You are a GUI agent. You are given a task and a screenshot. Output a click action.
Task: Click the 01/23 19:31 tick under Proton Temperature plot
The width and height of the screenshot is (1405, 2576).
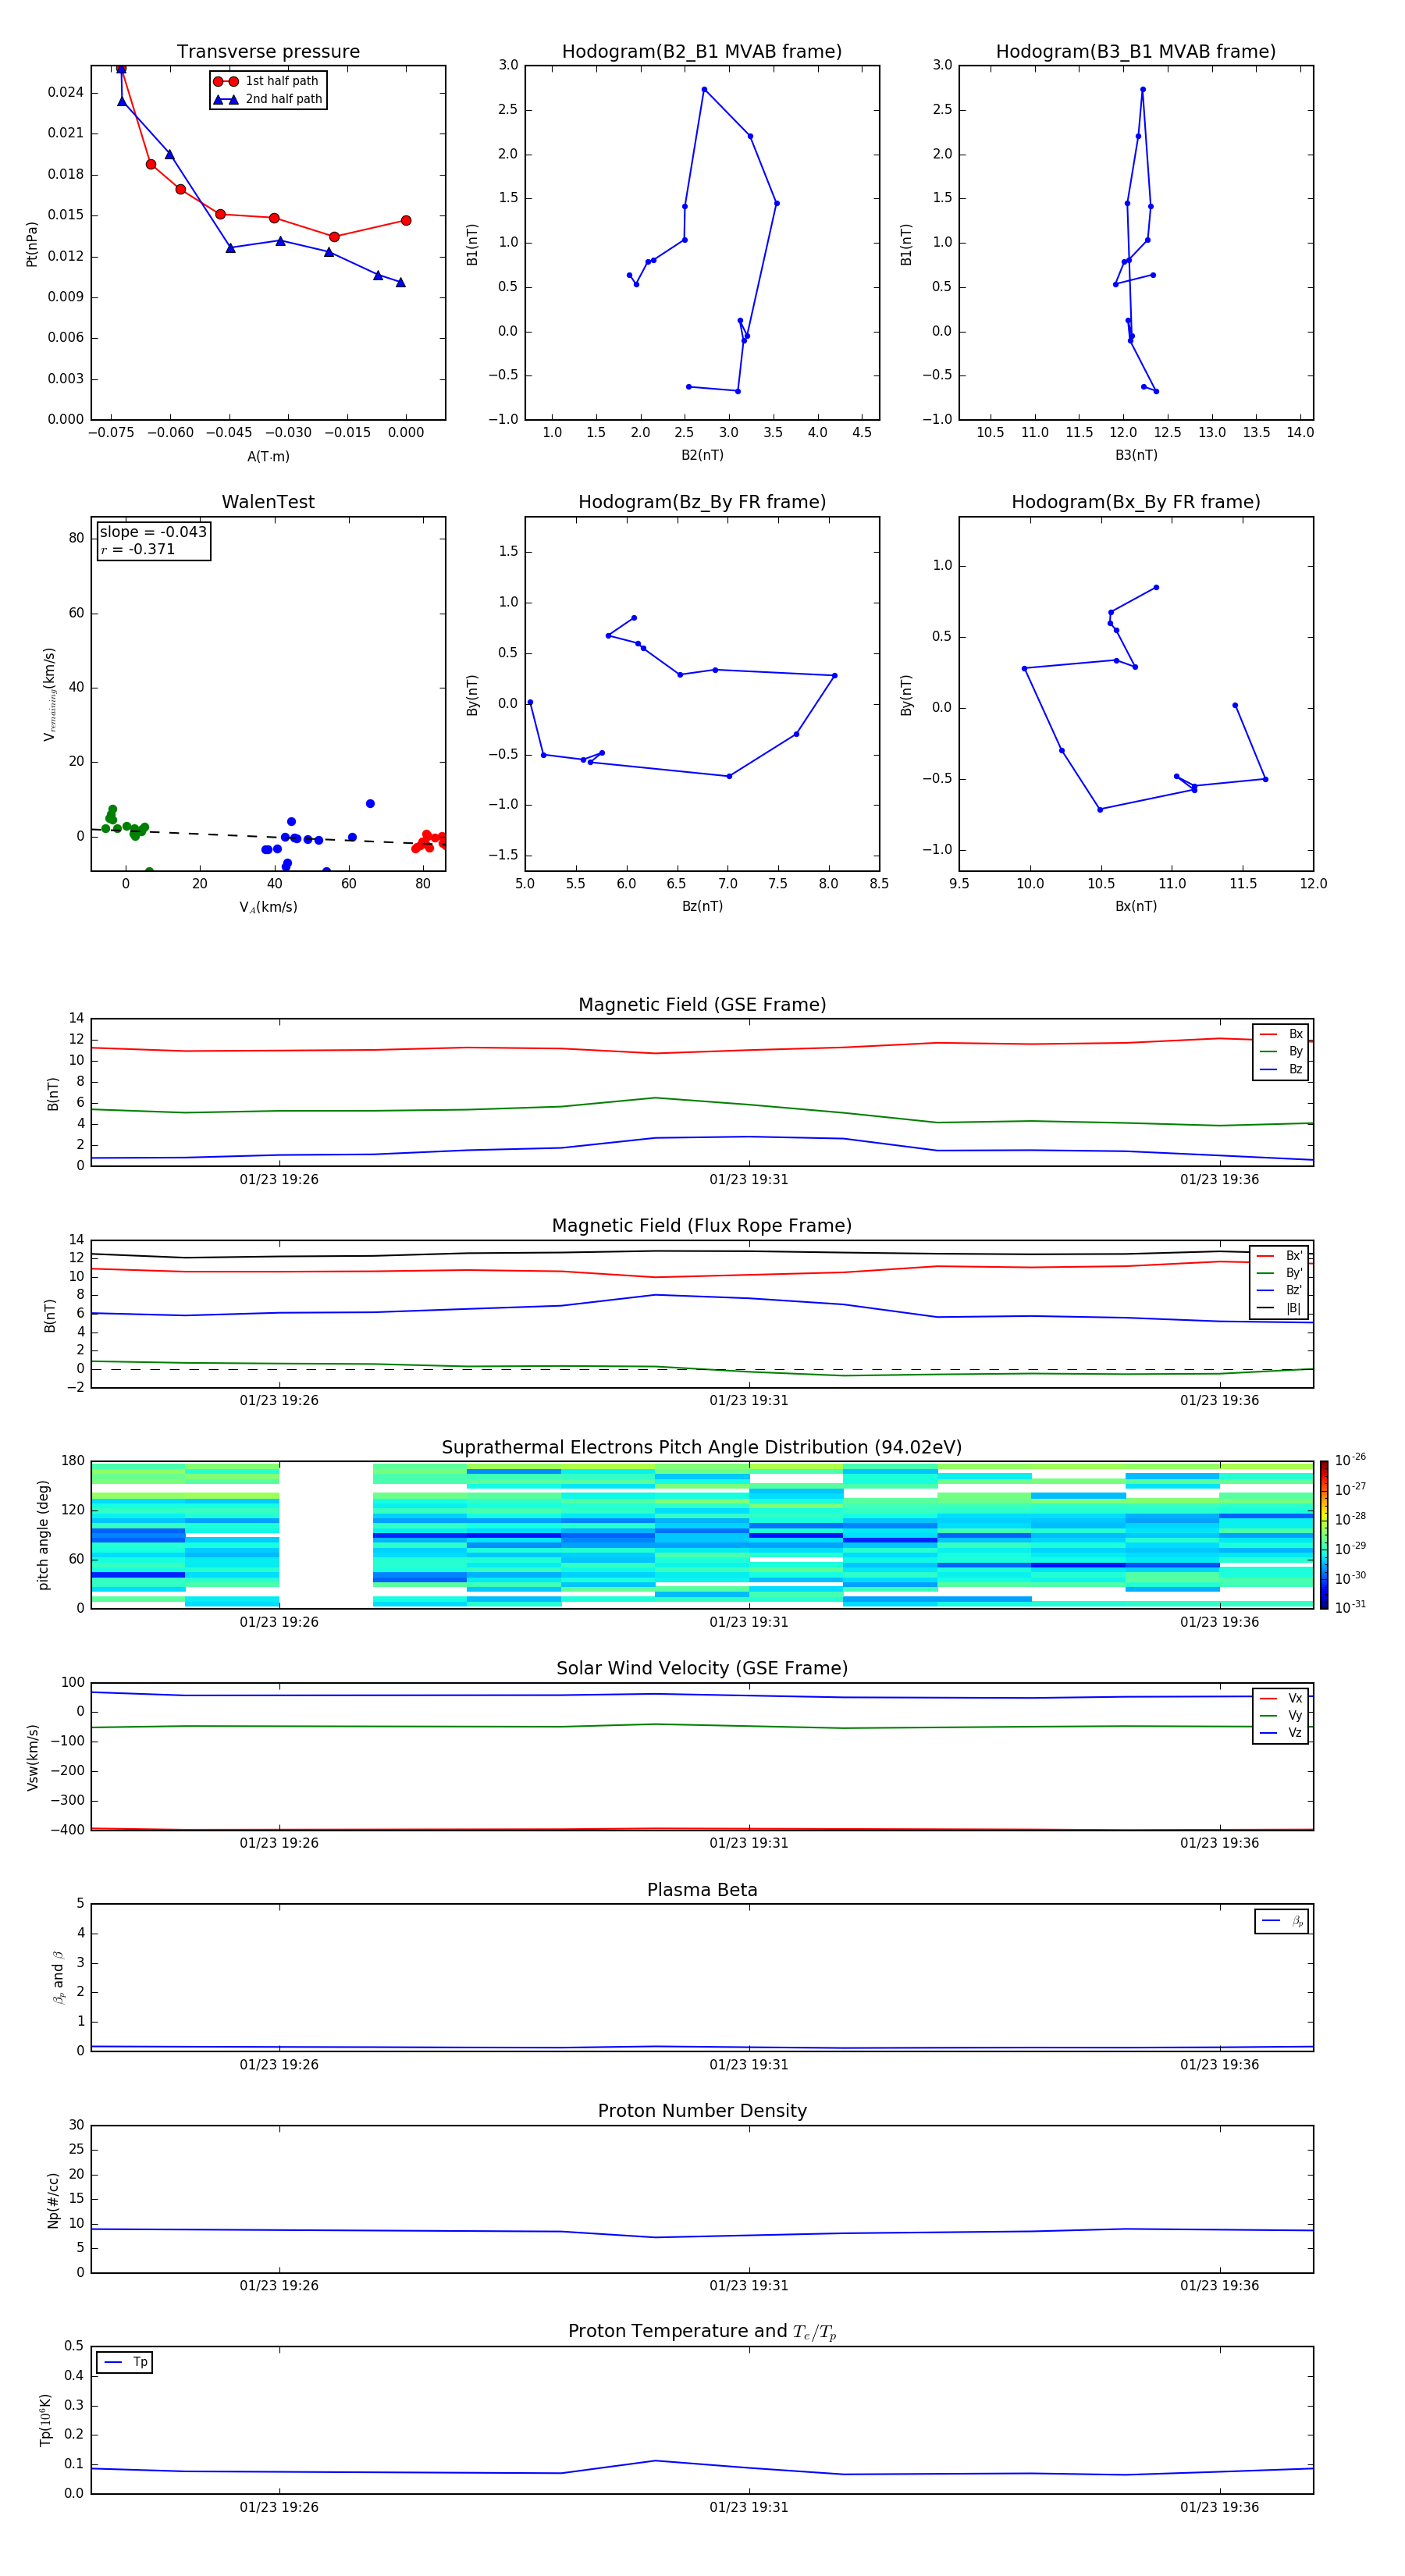748,2507
